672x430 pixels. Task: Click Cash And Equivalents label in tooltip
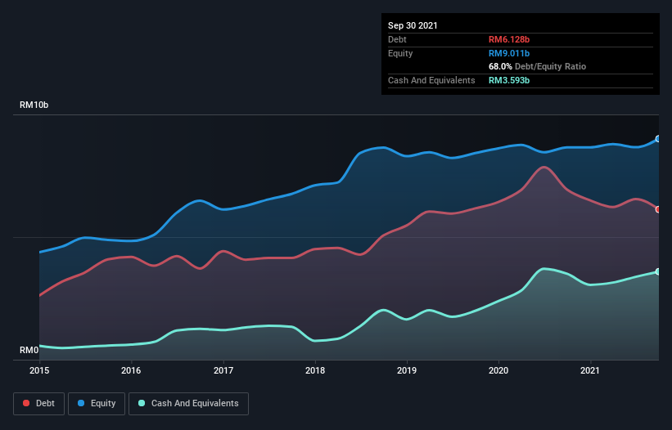click(x=431, y=80)
